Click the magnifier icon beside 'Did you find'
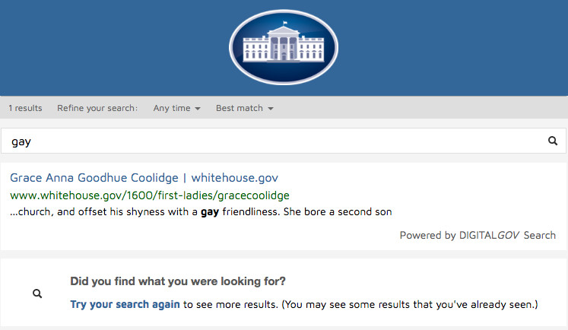Image resolution: width=568 pixels, height=330 pixels. (37, 294)
